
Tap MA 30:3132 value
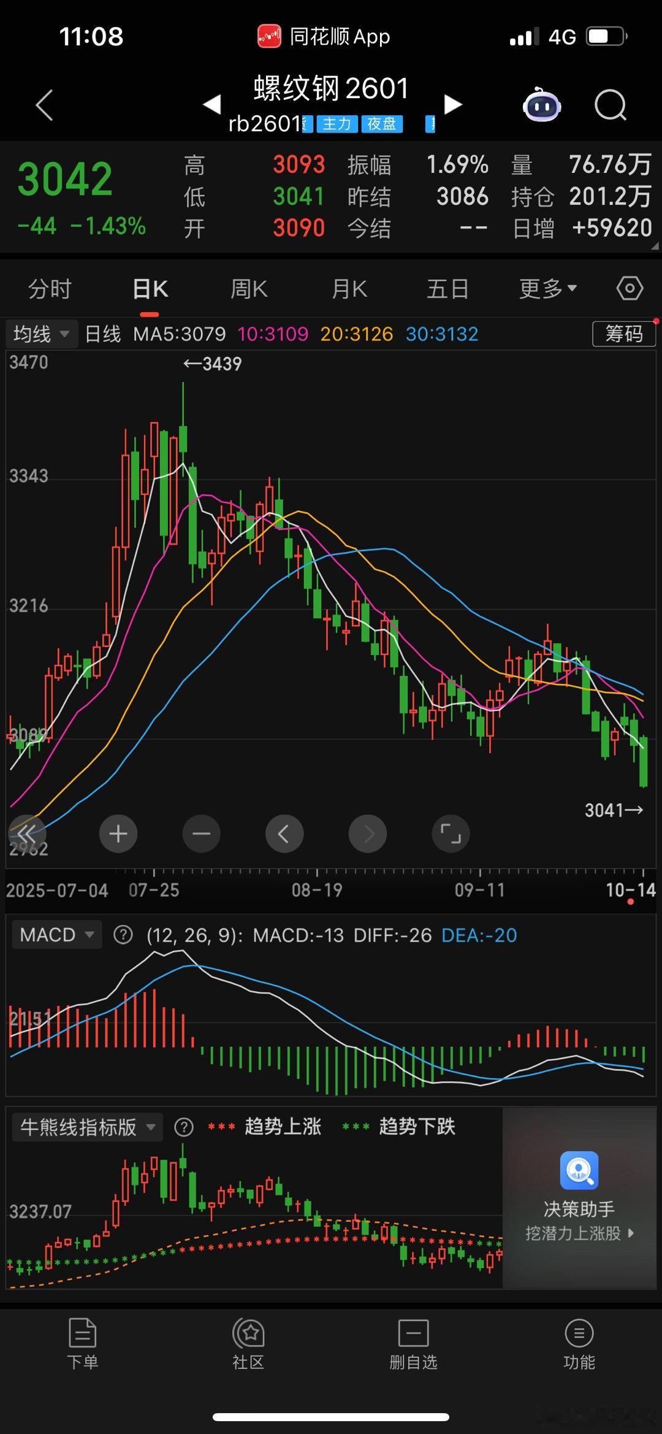pos(442,334)
